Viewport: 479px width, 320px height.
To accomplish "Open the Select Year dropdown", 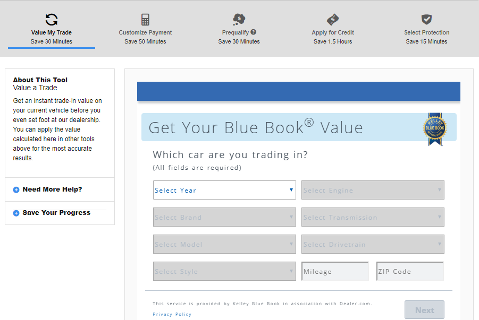I will point(224,190).
